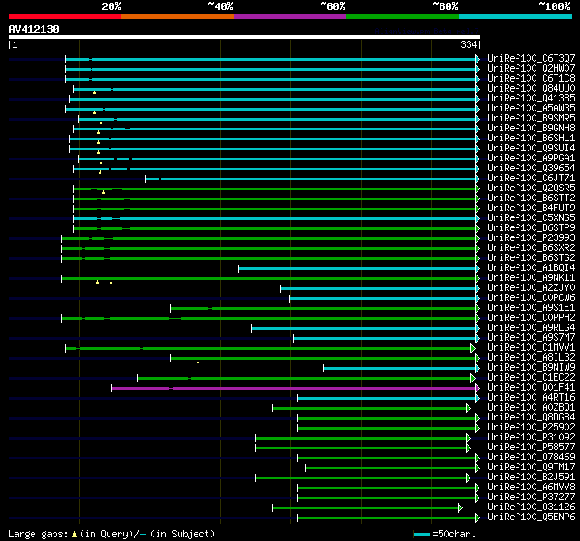Select the UniRef100_B2J591 label
The height and width of the screenshot is (541, 580).
click(531, 478)
